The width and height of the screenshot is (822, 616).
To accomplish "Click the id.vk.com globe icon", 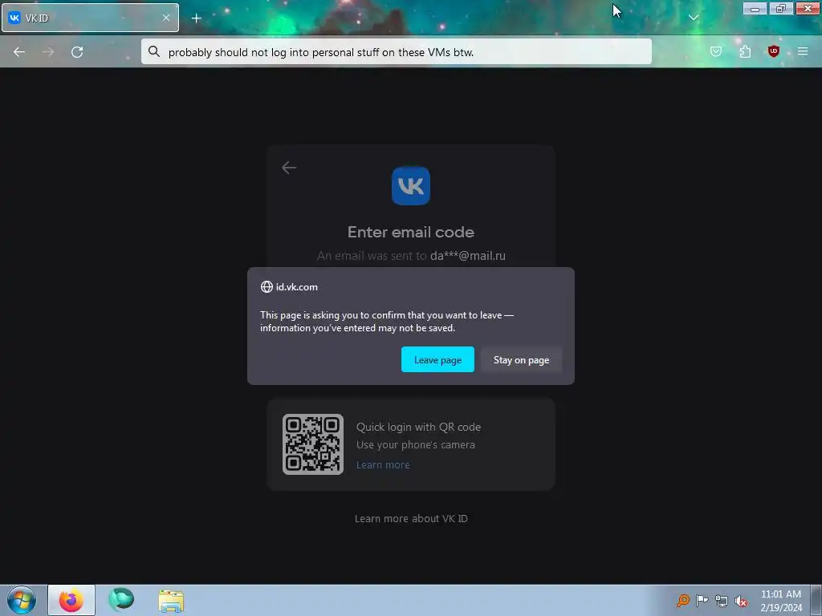I will [x=267, y=287].
